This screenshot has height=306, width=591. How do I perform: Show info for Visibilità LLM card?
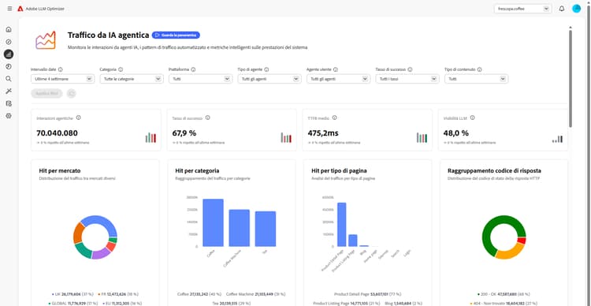[x=472, y=118]
